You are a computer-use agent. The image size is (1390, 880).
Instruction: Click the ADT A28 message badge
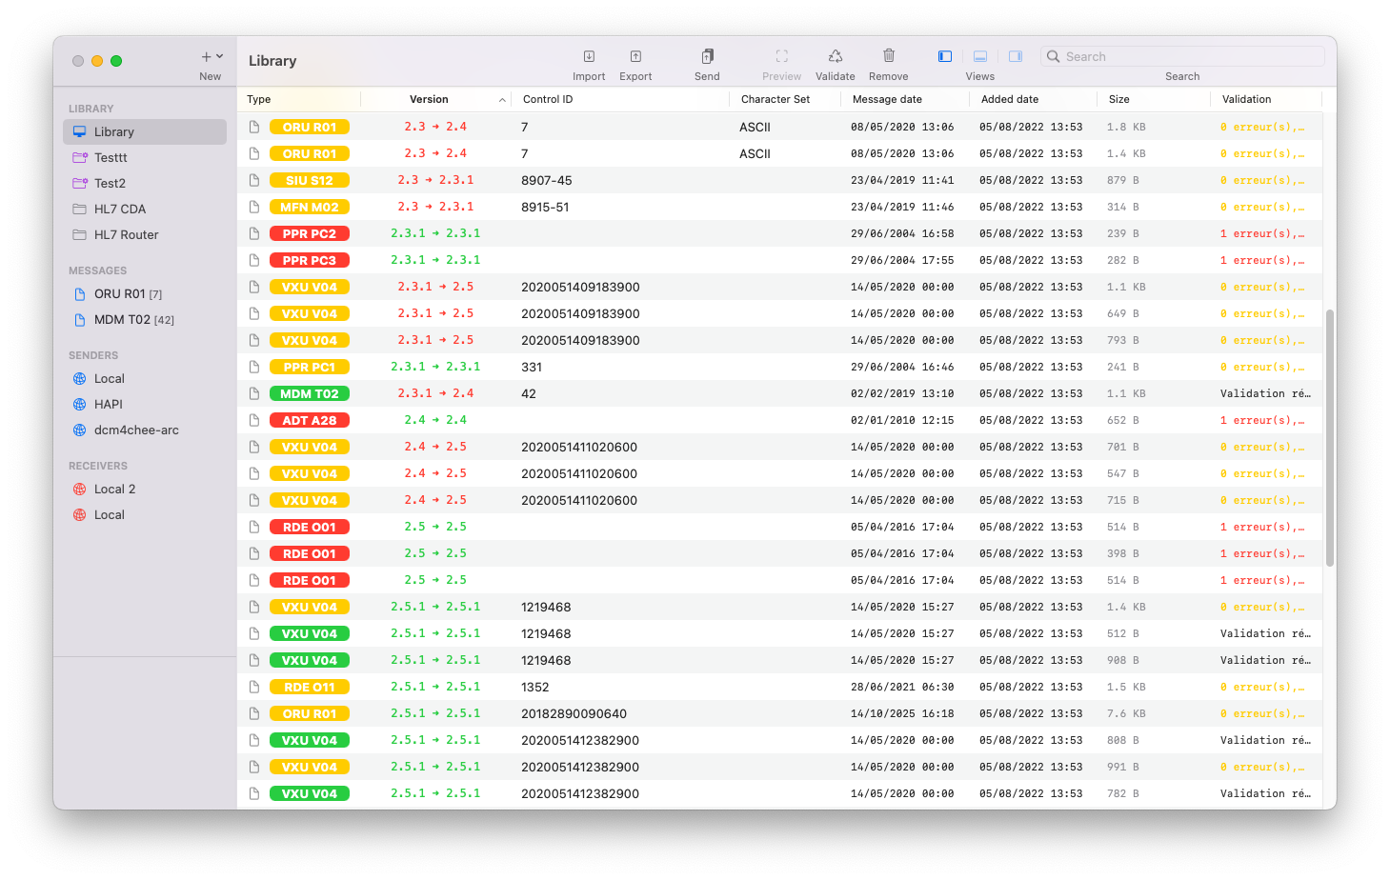[310, 420]
